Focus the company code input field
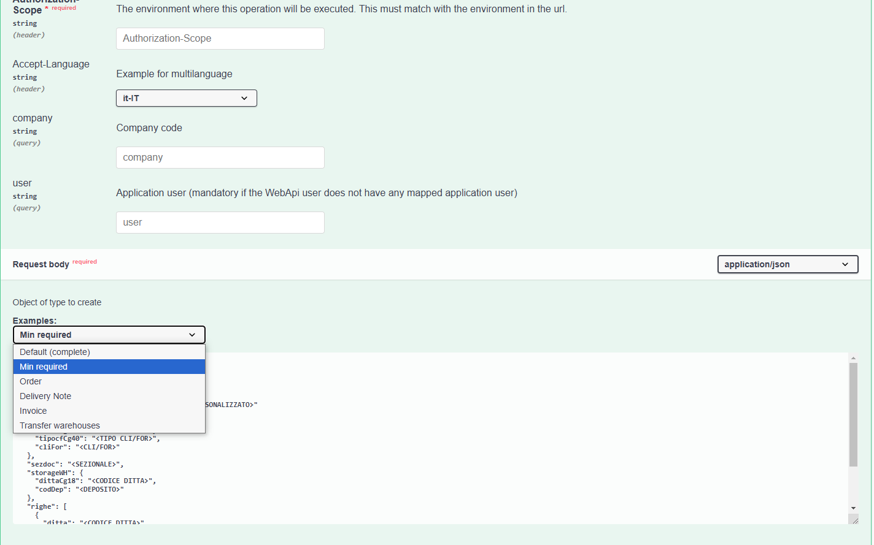The image size is (874, 545). tap(220, 158)
